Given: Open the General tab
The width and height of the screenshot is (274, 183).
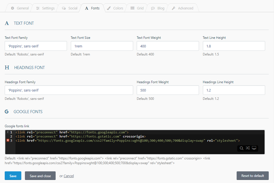Looking at the screenshot, I should [x=20, y=8].
